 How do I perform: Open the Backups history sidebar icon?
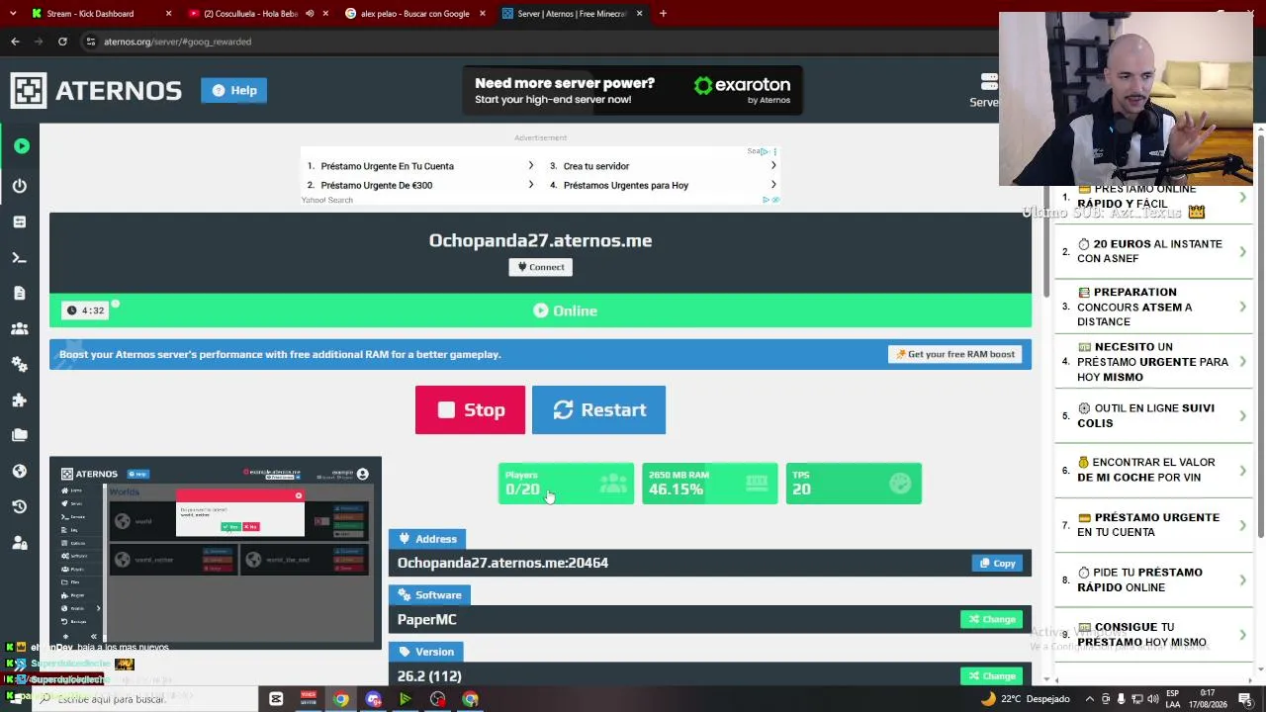[20, 506]
